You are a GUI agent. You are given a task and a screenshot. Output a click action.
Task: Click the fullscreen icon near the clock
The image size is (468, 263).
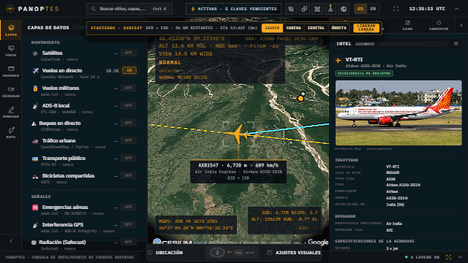(396, 9)
